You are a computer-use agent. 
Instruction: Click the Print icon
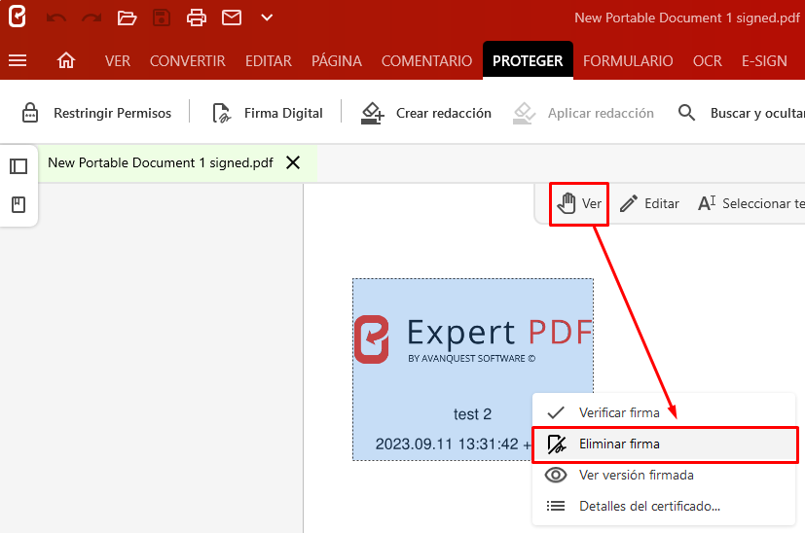(x=196, y=18)
